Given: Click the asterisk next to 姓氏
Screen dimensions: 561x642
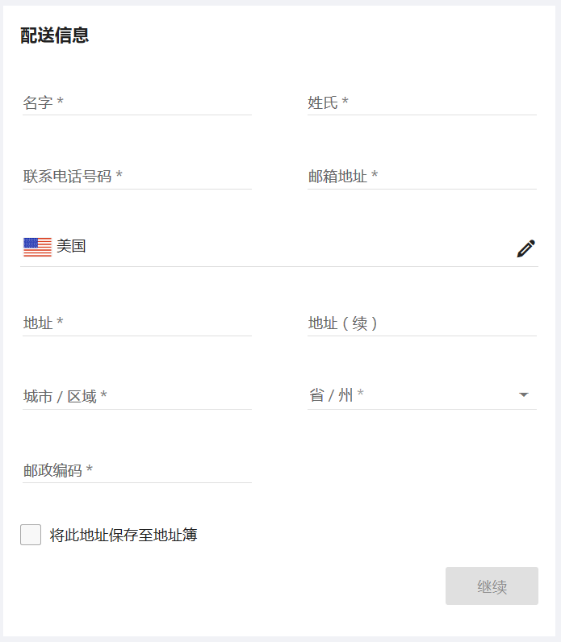Looking at the screenshot, I should pyautogui.click(x=345, y=102).
